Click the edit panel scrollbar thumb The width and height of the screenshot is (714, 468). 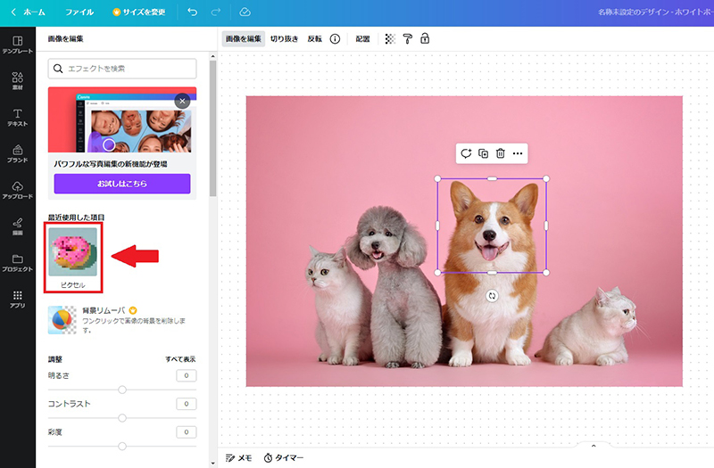click(212, 128)
